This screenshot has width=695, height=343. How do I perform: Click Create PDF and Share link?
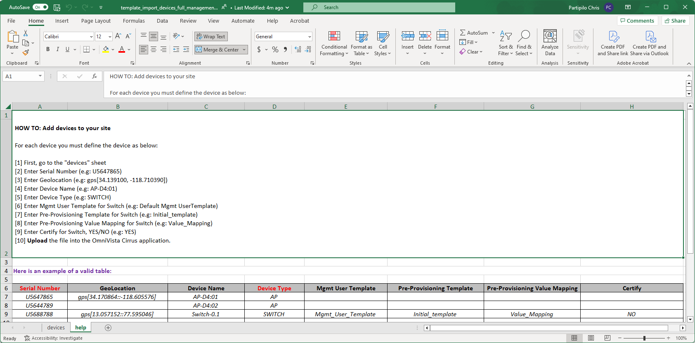click(x=612, y=43)
